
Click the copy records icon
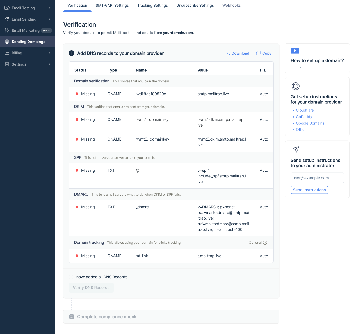[258, 53]
